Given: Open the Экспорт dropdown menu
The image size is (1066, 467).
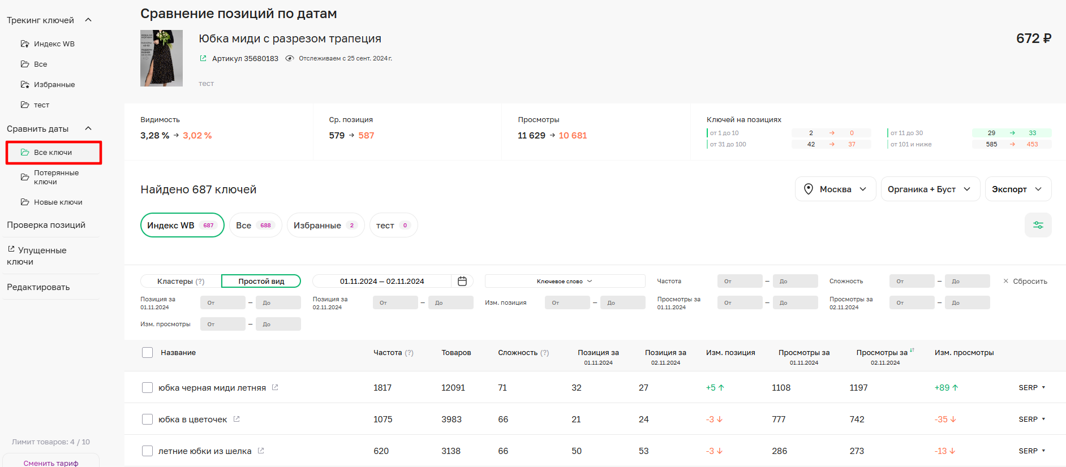Looking at the screenshot, I should point(1017,189).
